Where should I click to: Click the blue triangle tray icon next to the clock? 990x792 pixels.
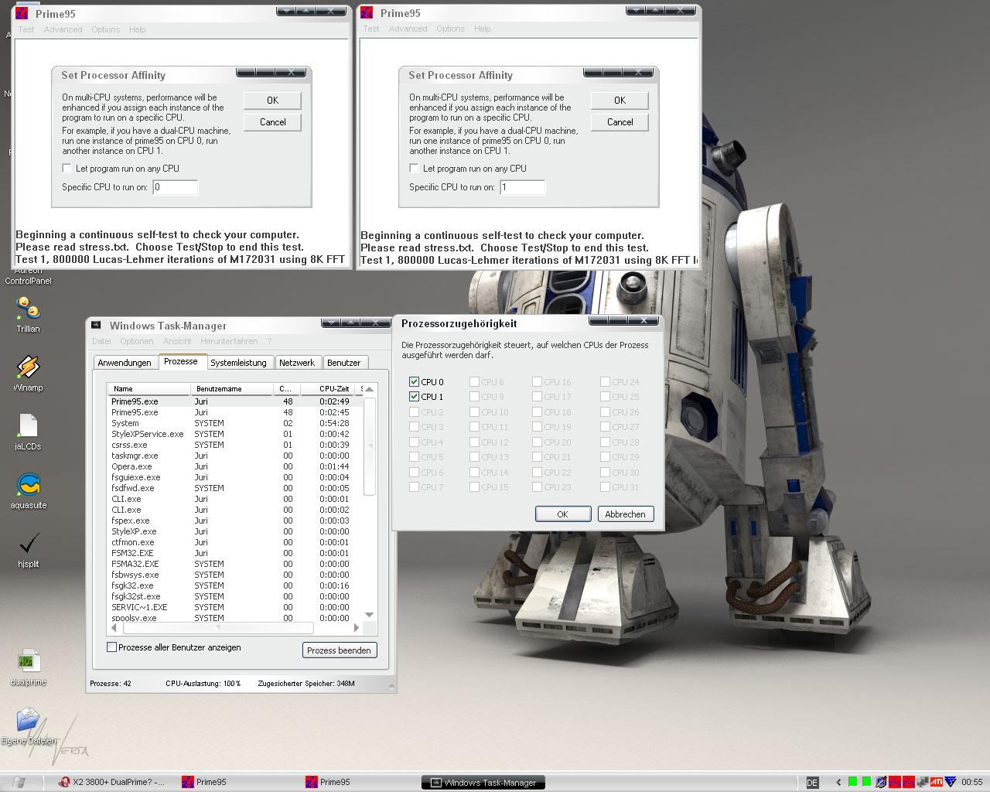[x=951, y=782]
